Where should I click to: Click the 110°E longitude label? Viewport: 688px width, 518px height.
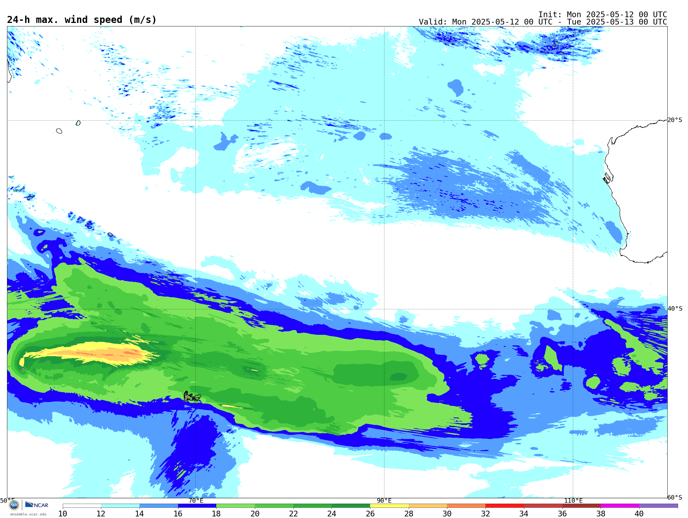point(573,500)
